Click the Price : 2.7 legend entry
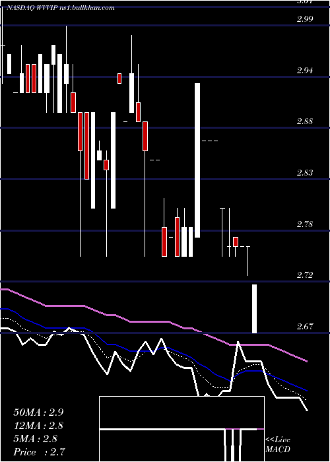 coord(39,451)
